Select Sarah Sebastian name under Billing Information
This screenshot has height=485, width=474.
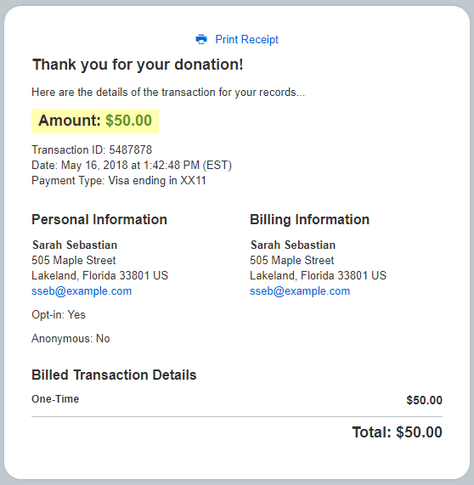tap(293, 245)
